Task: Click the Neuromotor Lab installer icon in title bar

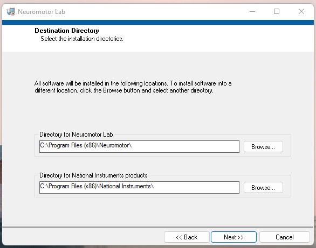Action: tap(11, 11)
